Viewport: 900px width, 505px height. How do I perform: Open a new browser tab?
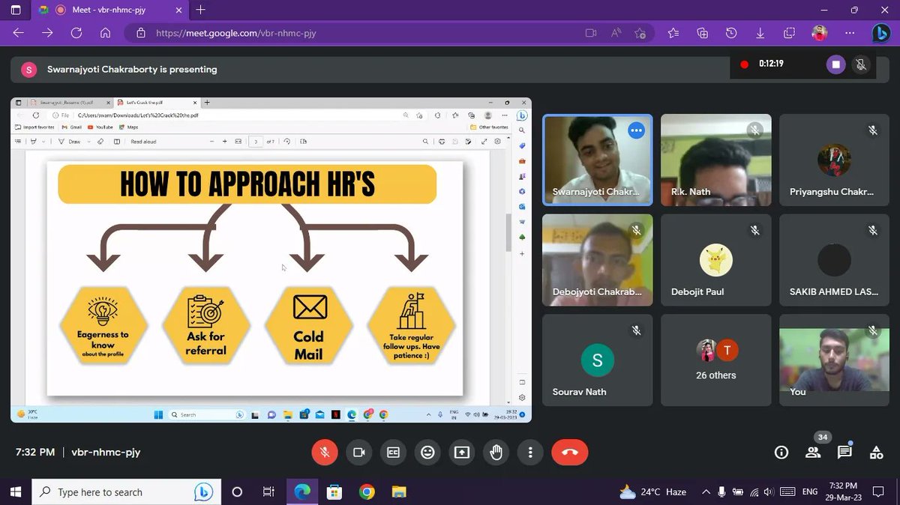201,10
